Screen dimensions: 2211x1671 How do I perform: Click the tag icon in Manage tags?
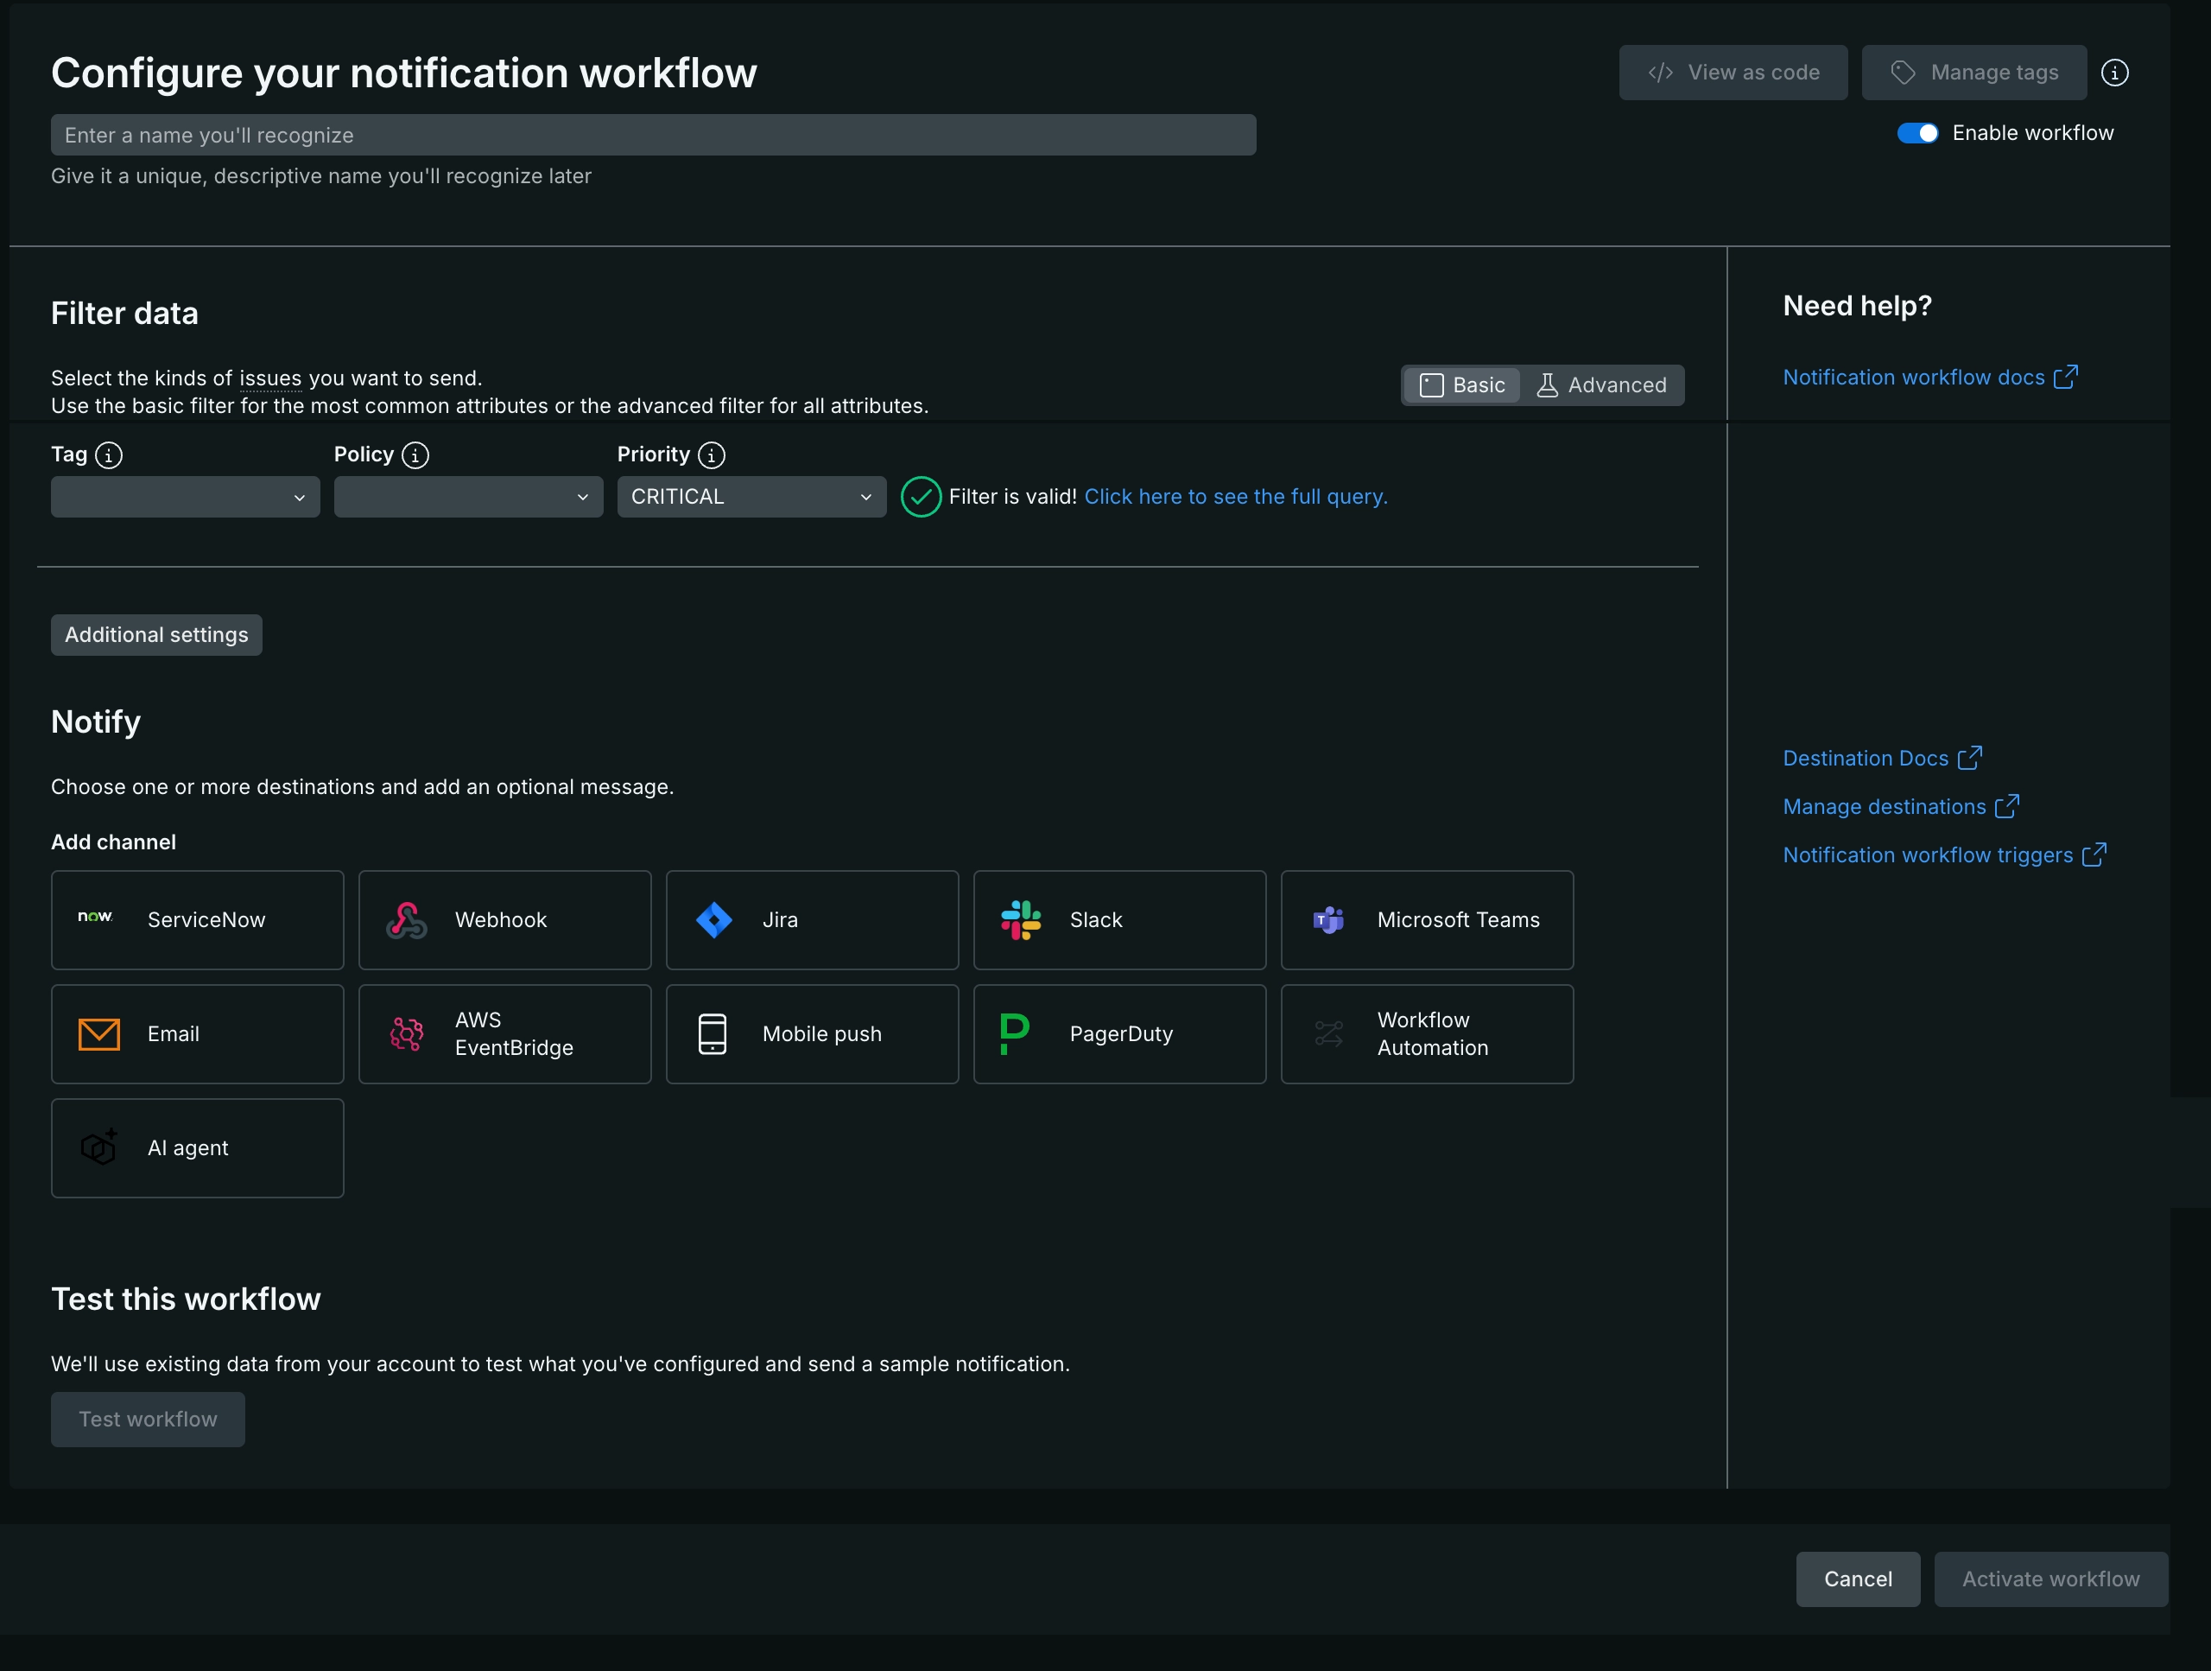point(1904,72)
